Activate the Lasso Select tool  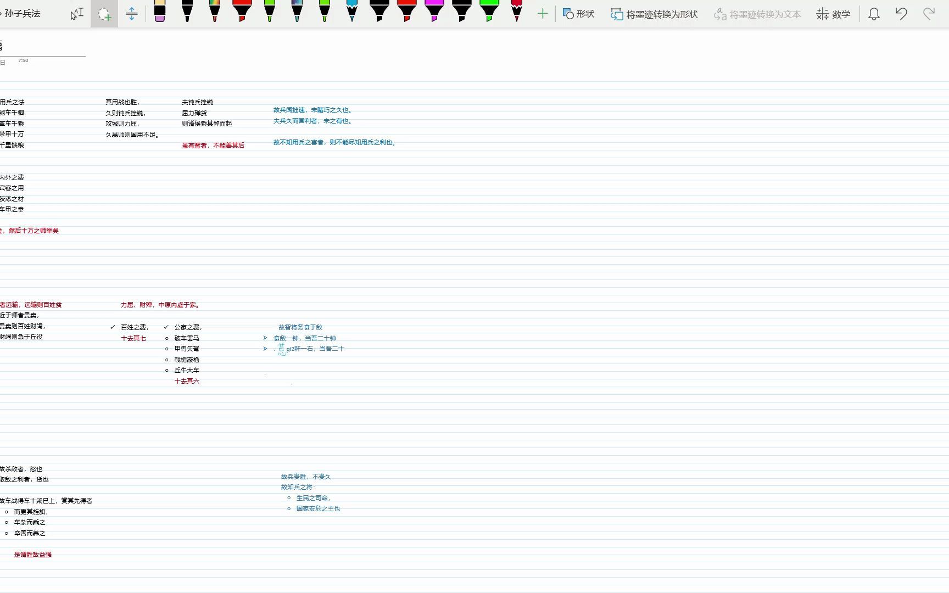[104, 14]
